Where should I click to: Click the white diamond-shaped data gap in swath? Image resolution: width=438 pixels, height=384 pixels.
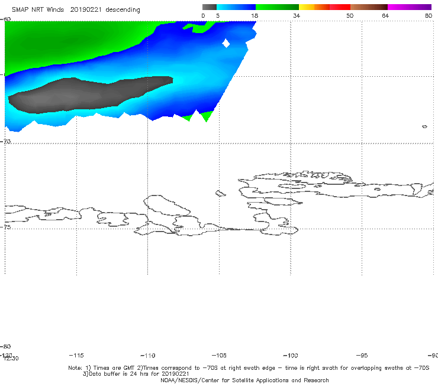pyautogui.click(x=226, y=44)
